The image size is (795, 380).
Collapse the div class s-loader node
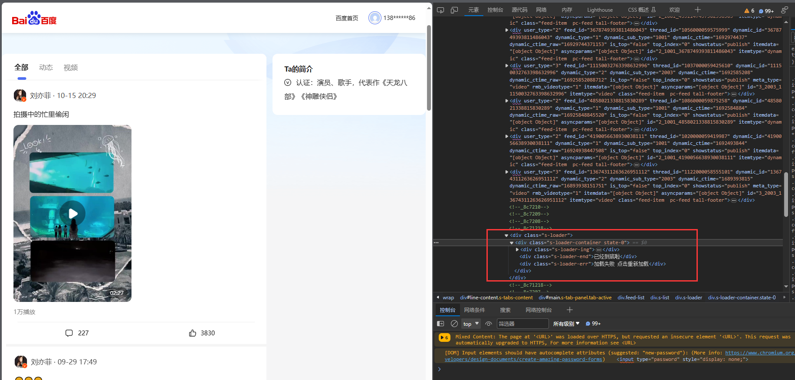click(506, 236)
